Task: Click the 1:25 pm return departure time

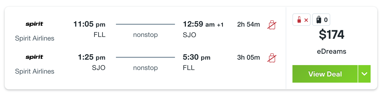Action: (92, 57)
